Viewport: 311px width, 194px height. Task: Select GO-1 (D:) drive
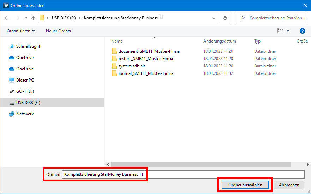tap(25, 91)
